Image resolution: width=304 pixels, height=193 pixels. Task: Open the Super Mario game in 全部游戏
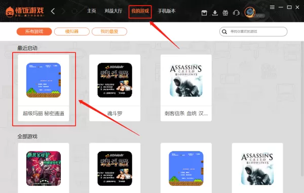pos(186,168)
